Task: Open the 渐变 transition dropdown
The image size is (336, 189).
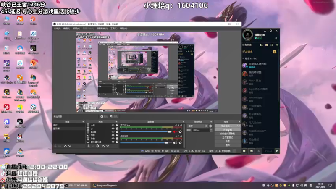Action: 197,126
